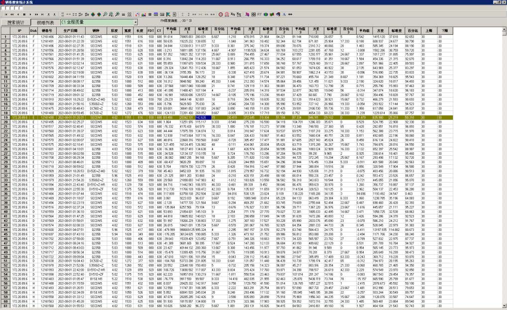Switch to the 搜索统计 tab
The image size is (507, 310).
(x=16, y=22)
